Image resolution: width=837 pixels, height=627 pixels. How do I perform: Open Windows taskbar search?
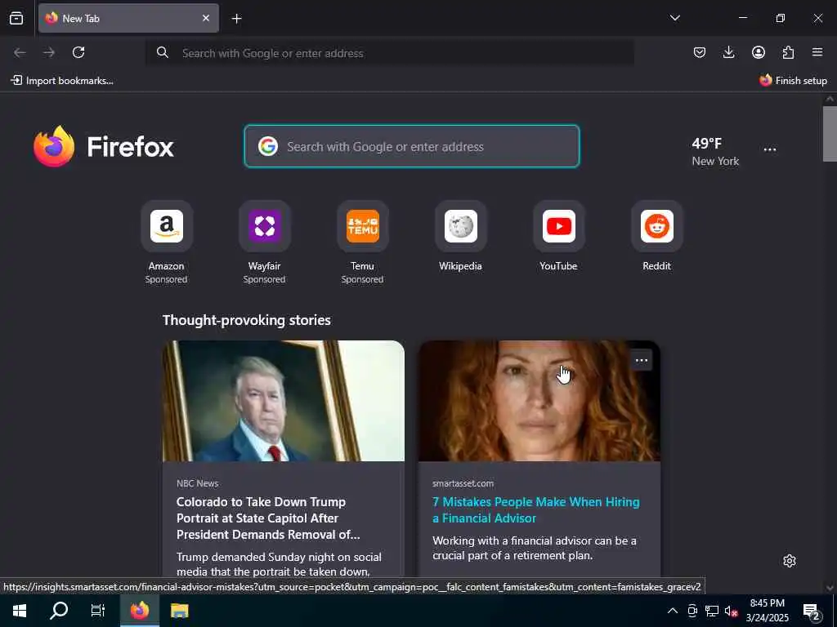click(59, 611)
